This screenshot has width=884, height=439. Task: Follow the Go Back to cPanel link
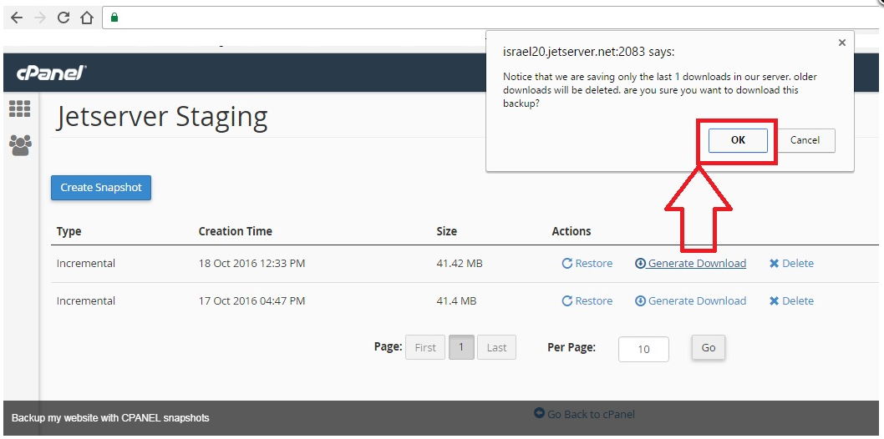(584, 414)
